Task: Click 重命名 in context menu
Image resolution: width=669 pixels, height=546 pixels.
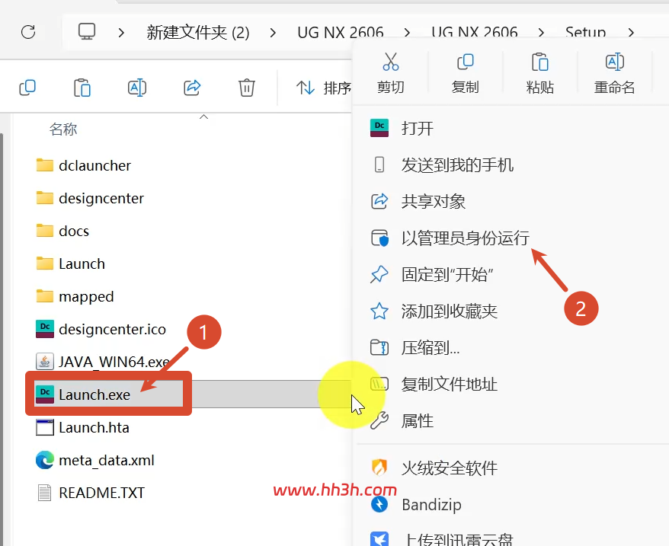Action: click(614, 73)
